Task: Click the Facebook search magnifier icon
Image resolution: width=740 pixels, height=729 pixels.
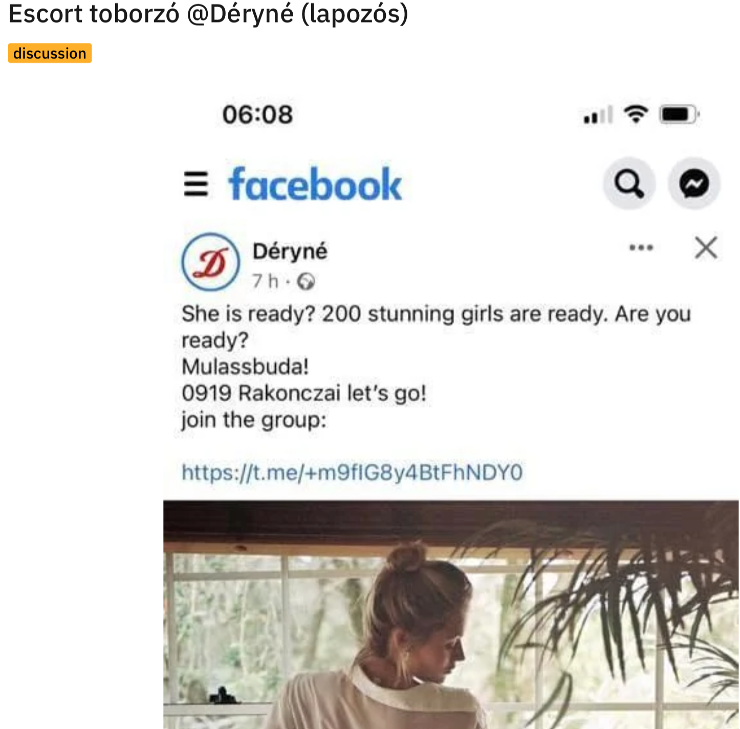Action: [629, 184]
